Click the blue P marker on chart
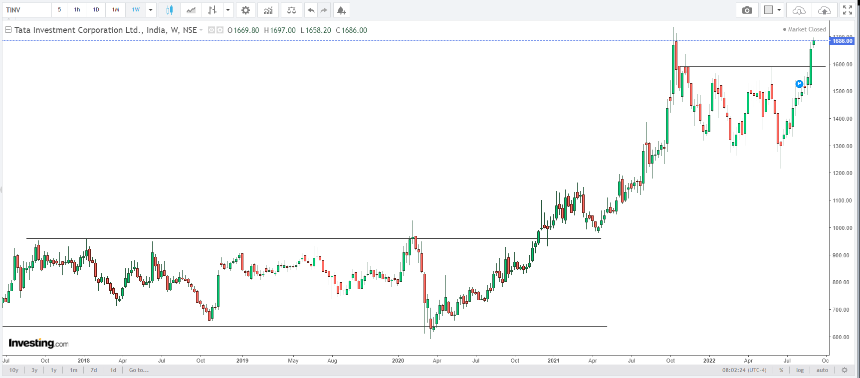Image resolution: width=860 pixels, height=378 pixels. coord(799,84)
